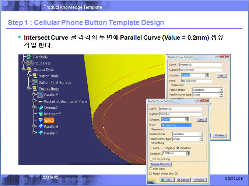Expand the Input Data tree node
This screenshot has width=249, height=186.
point(23,63)
